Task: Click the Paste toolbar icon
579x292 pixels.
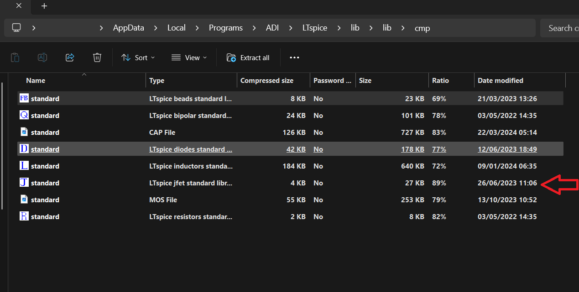Action: [x=15, y=57]
